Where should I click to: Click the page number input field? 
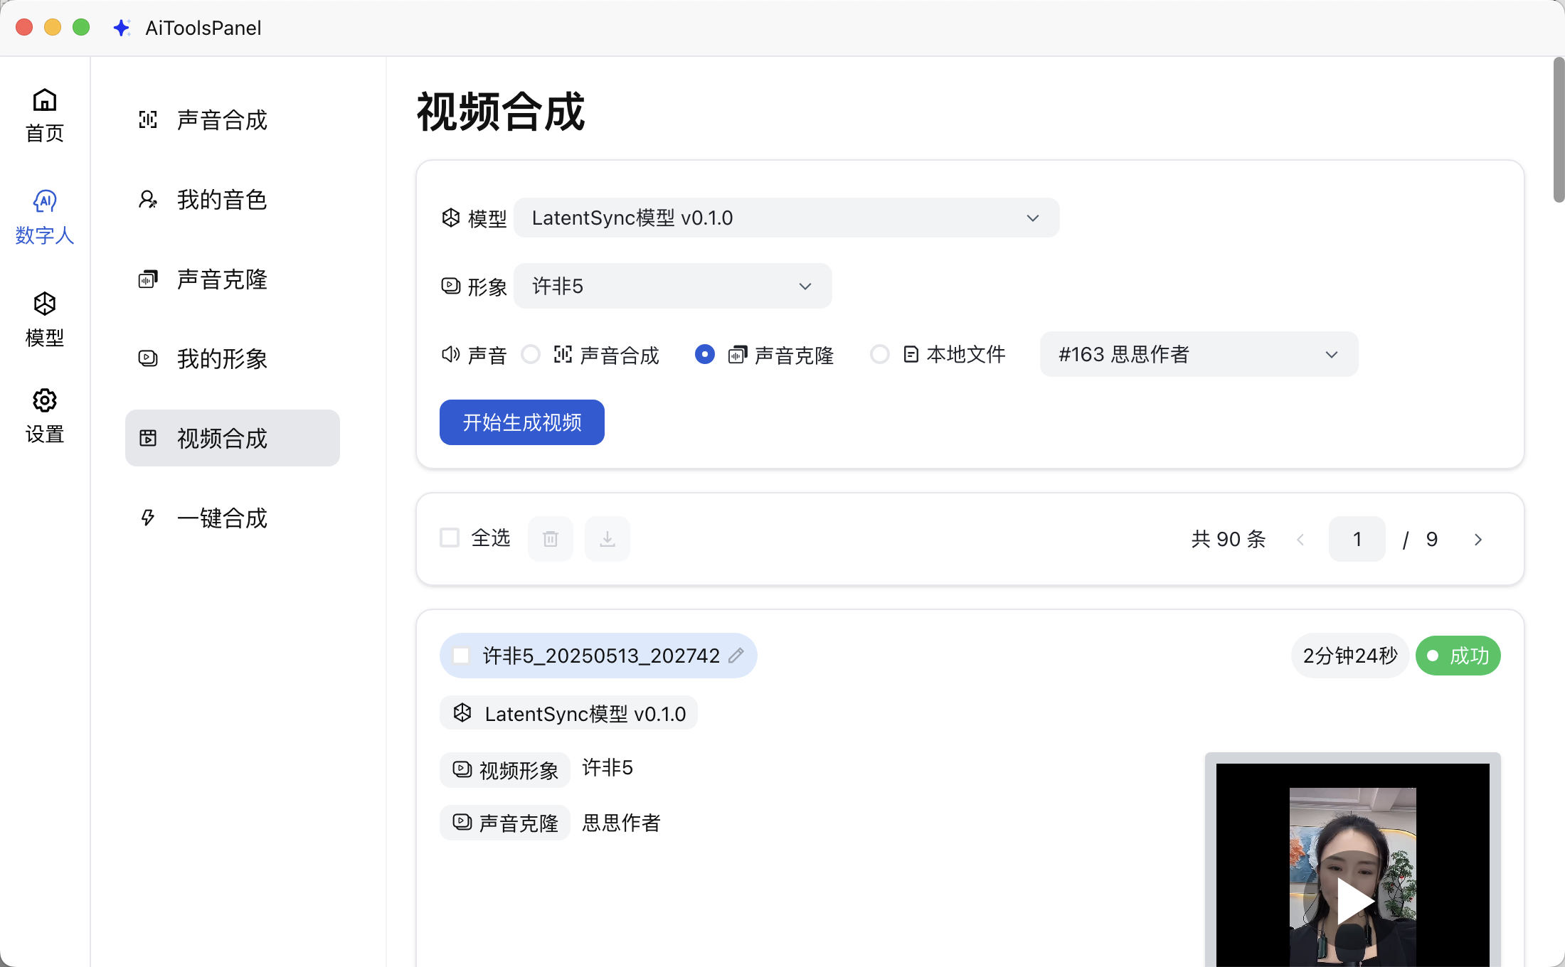[x=1357, y=539]
